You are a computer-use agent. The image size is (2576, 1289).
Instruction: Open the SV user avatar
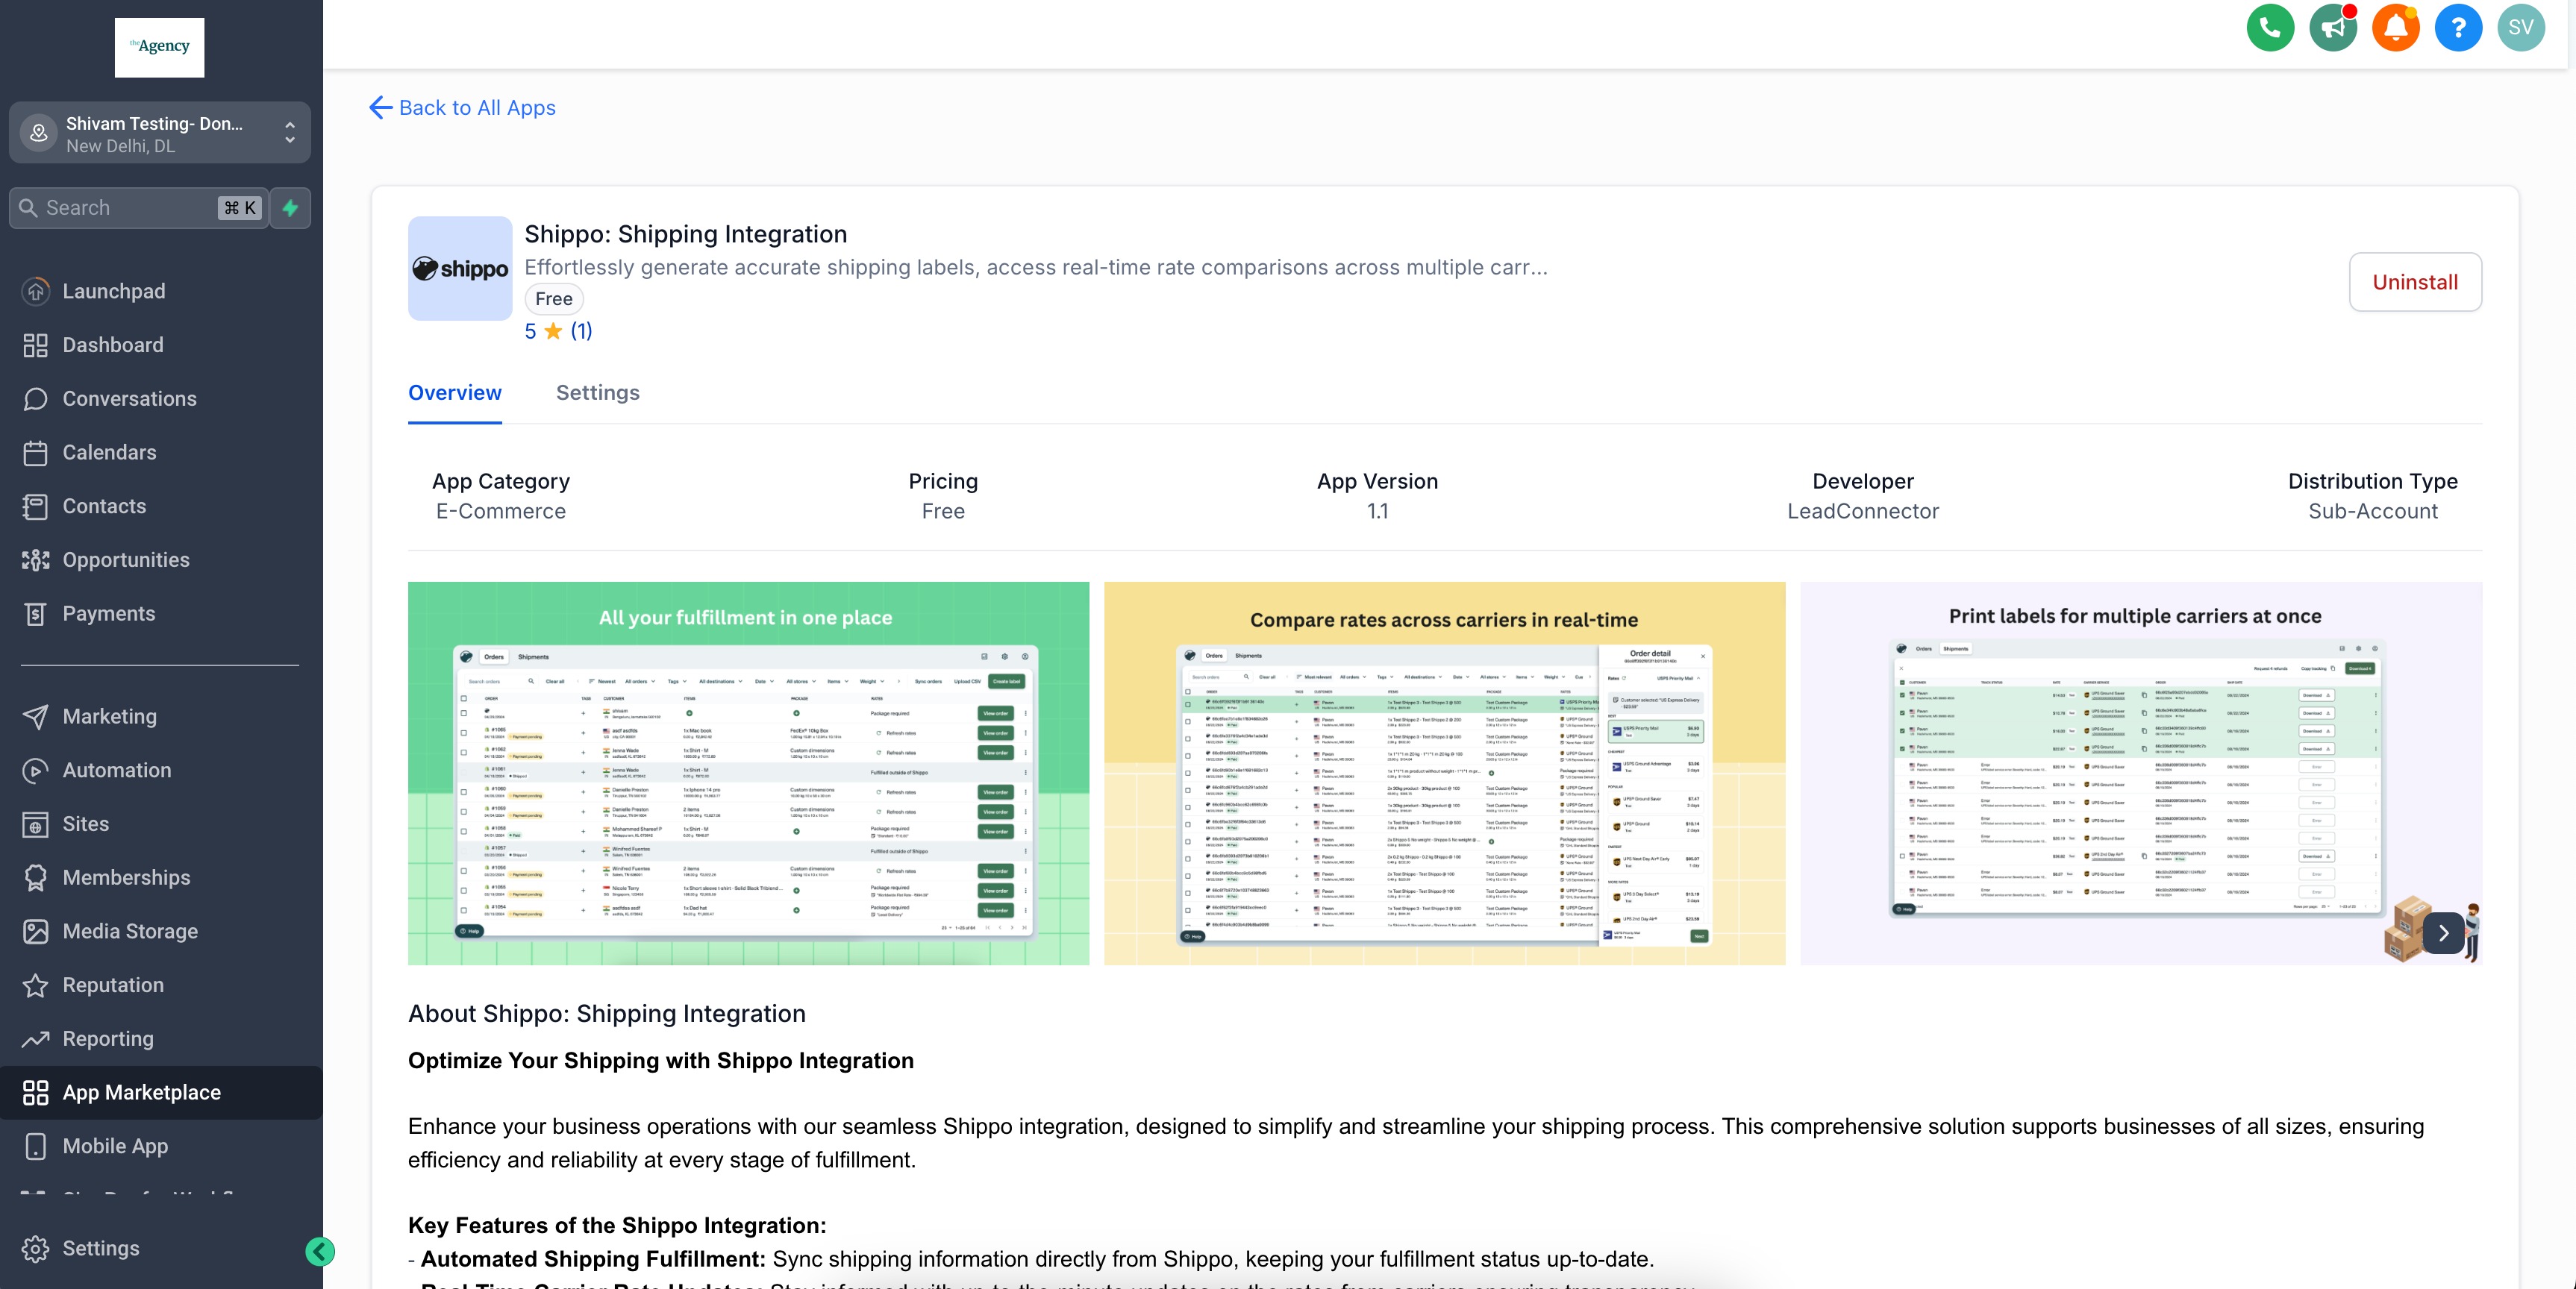point(2520,28)
